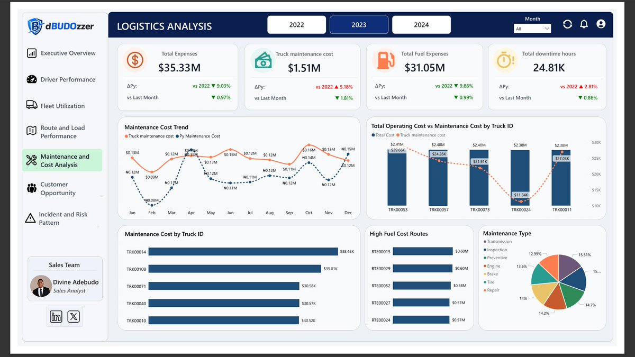Open the X social media icon

(x=74, y=317)
